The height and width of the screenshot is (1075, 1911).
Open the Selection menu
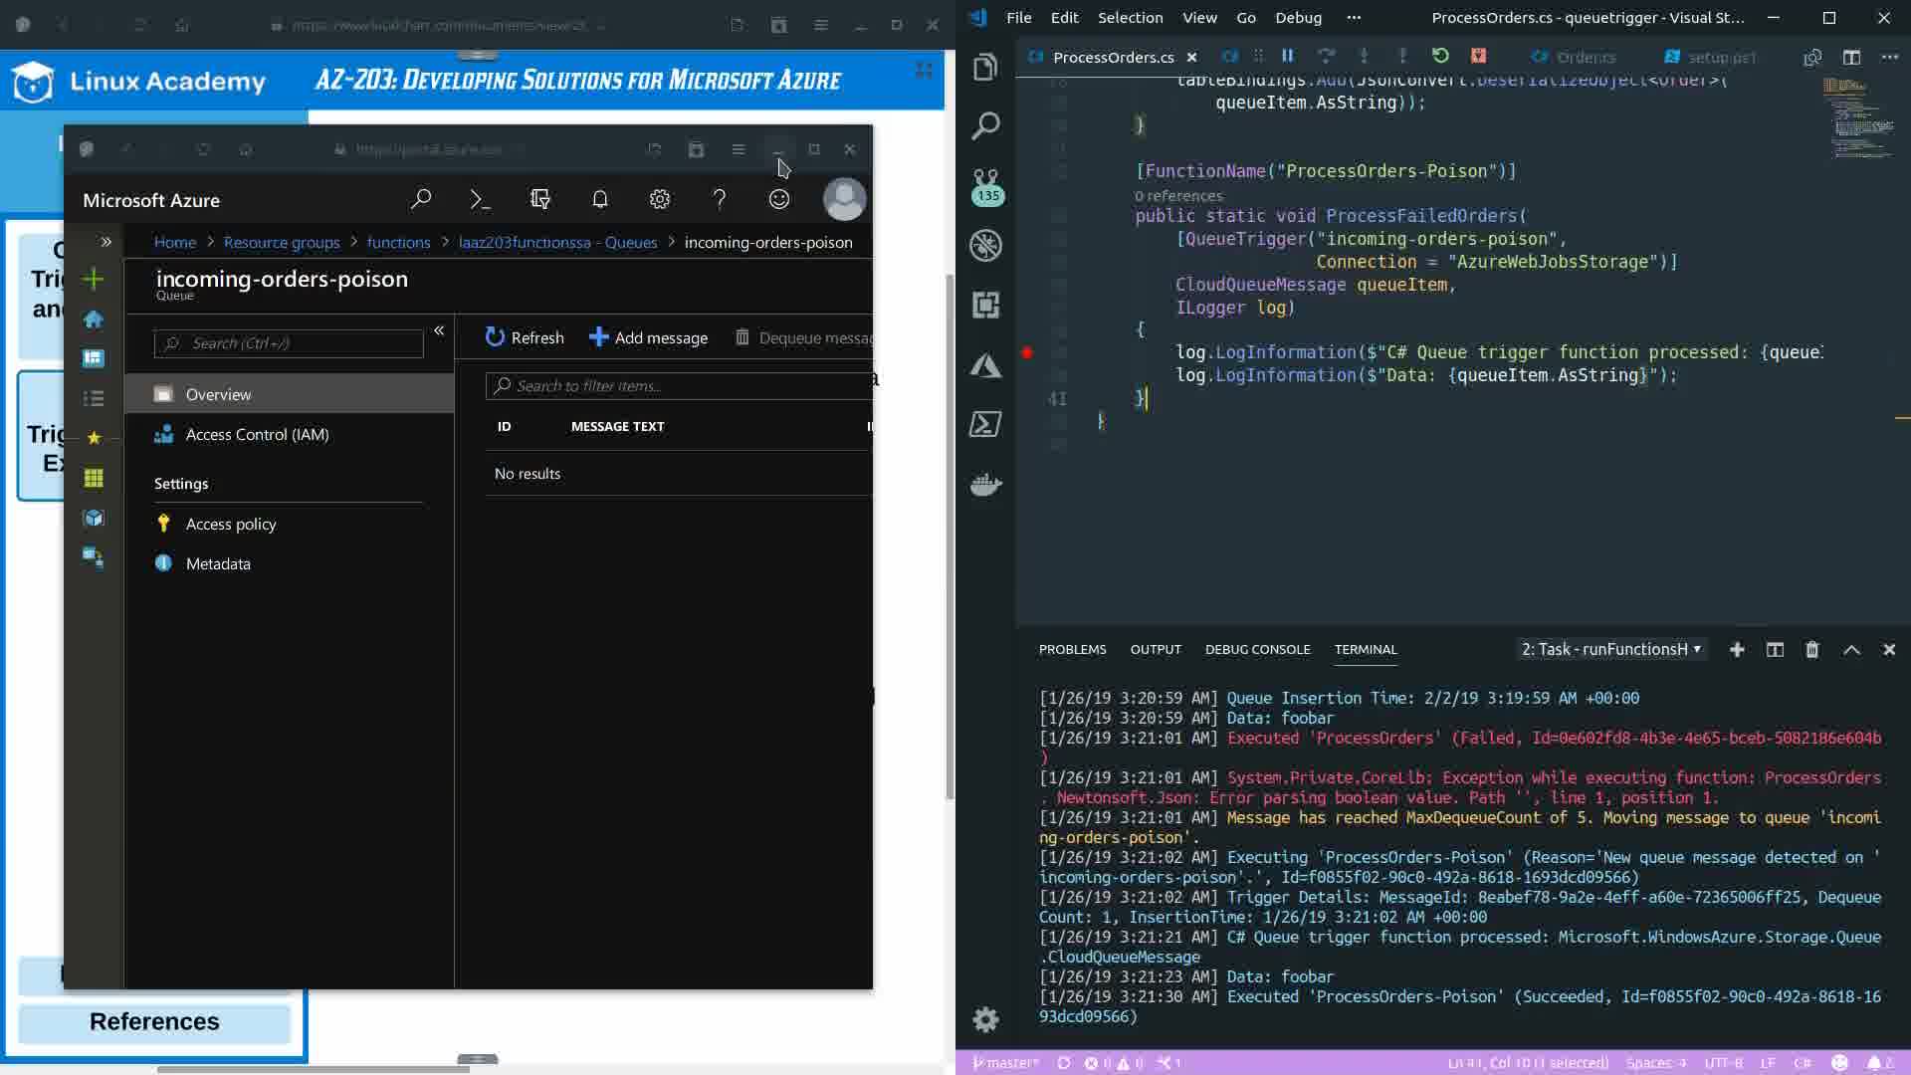coord(1130,18)
